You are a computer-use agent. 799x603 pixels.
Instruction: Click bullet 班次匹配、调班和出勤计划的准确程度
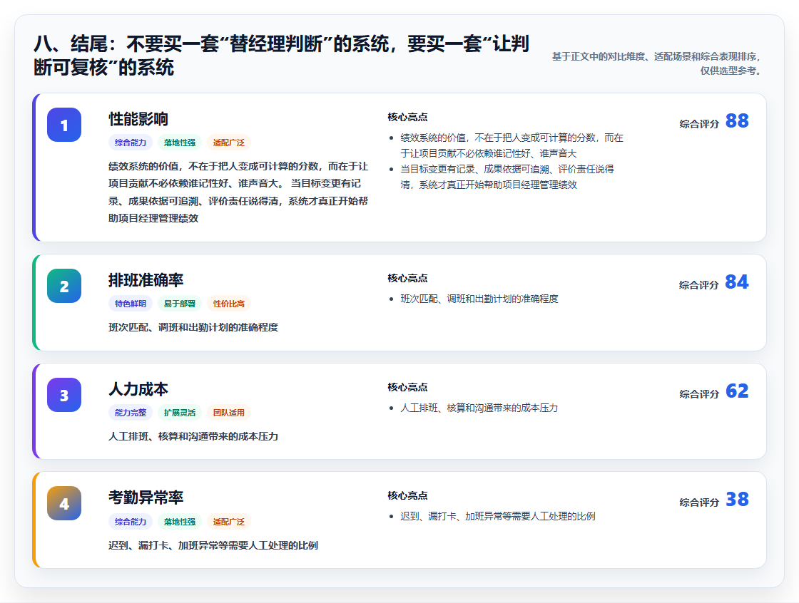[x=479, y=299]
